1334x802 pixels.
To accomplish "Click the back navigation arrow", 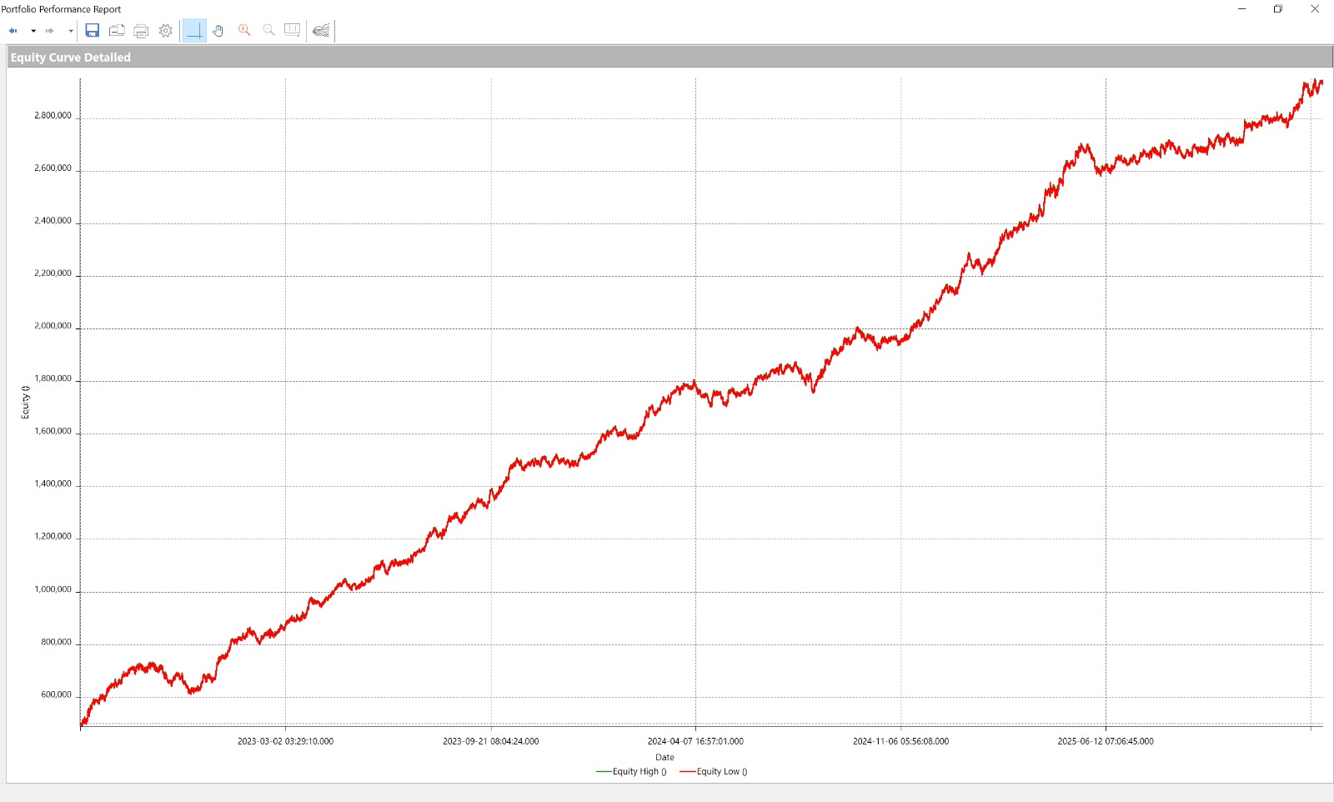I will tap(13, 31).
